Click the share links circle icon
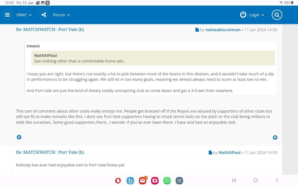The width and height of the screenshot is (298, 186). 44,15
